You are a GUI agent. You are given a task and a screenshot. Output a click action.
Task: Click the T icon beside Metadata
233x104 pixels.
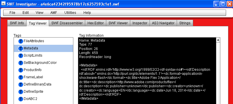pyautogui.click(x=21, y=49)
